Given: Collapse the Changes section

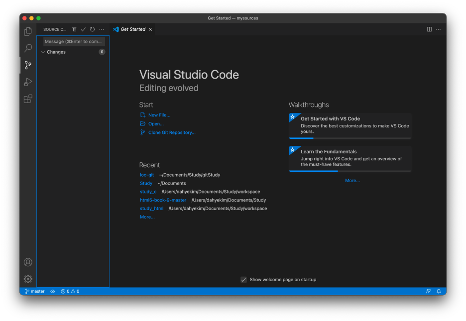Looking at the screenshot, I should click(x=43, y=52).
